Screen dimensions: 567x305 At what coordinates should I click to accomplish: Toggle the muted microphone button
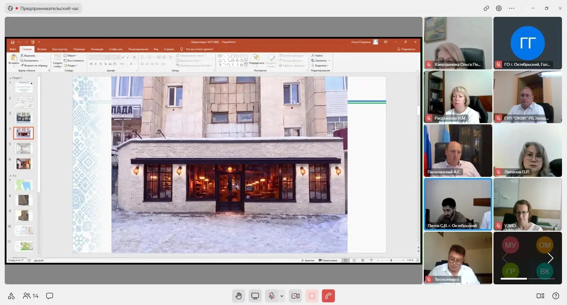272,296
